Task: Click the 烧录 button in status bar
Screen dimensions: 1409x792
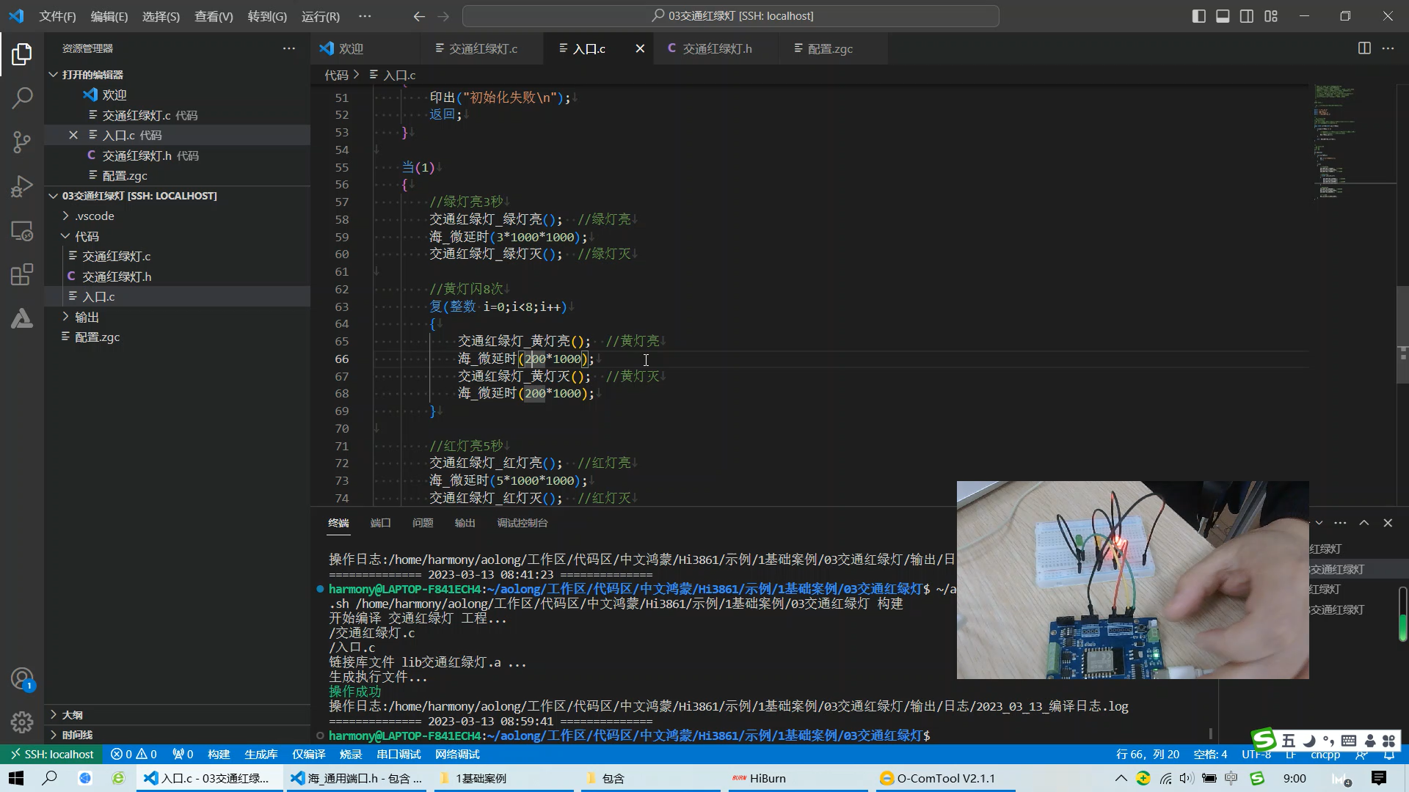Action: (x=351, y=755)
